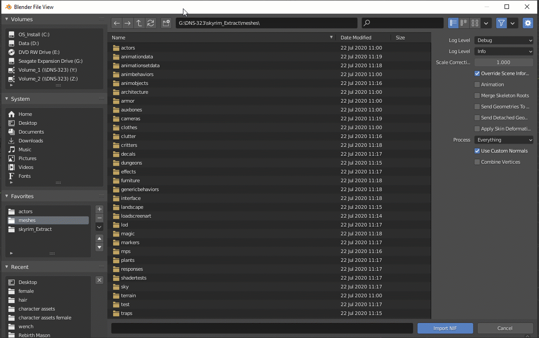Screen dimensions: 539x338
Task: Open Process Everything dropdown
Action: click(x=504, y=140)
